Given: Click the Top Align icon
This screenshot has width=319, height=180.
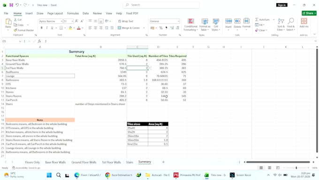Looking at the screenshot, I should (x=90, y=21).
